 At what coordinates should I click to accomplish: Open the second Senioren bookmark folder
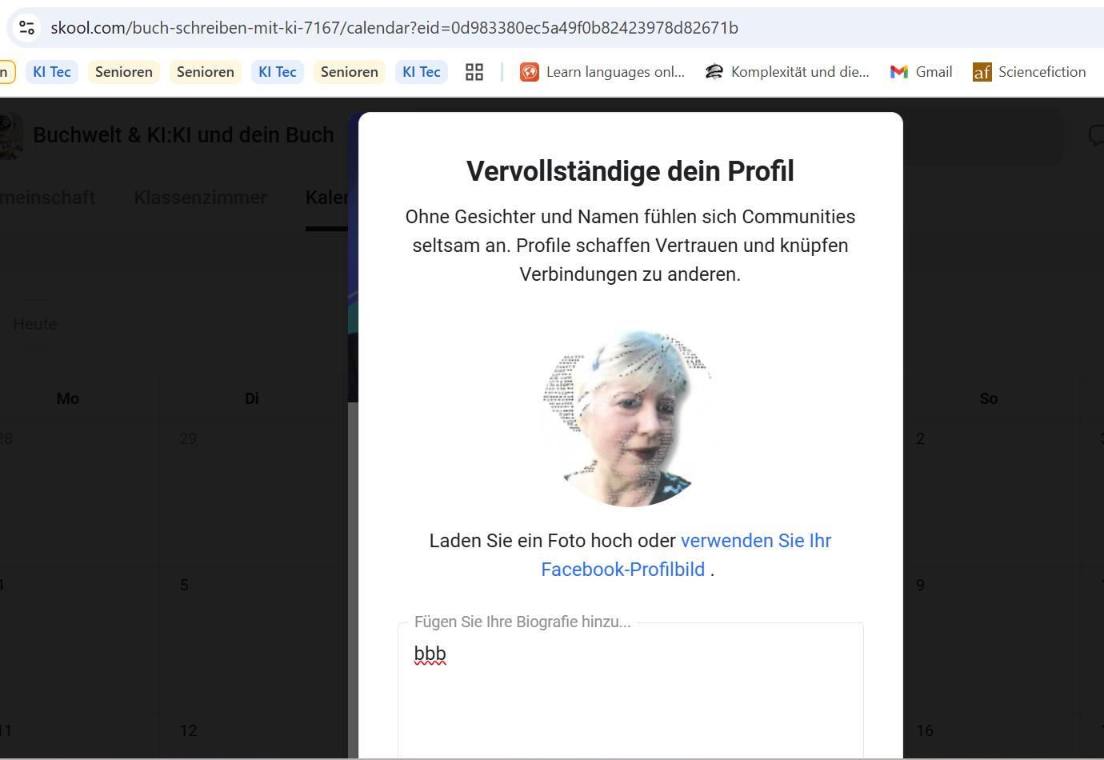click(206, 72)
